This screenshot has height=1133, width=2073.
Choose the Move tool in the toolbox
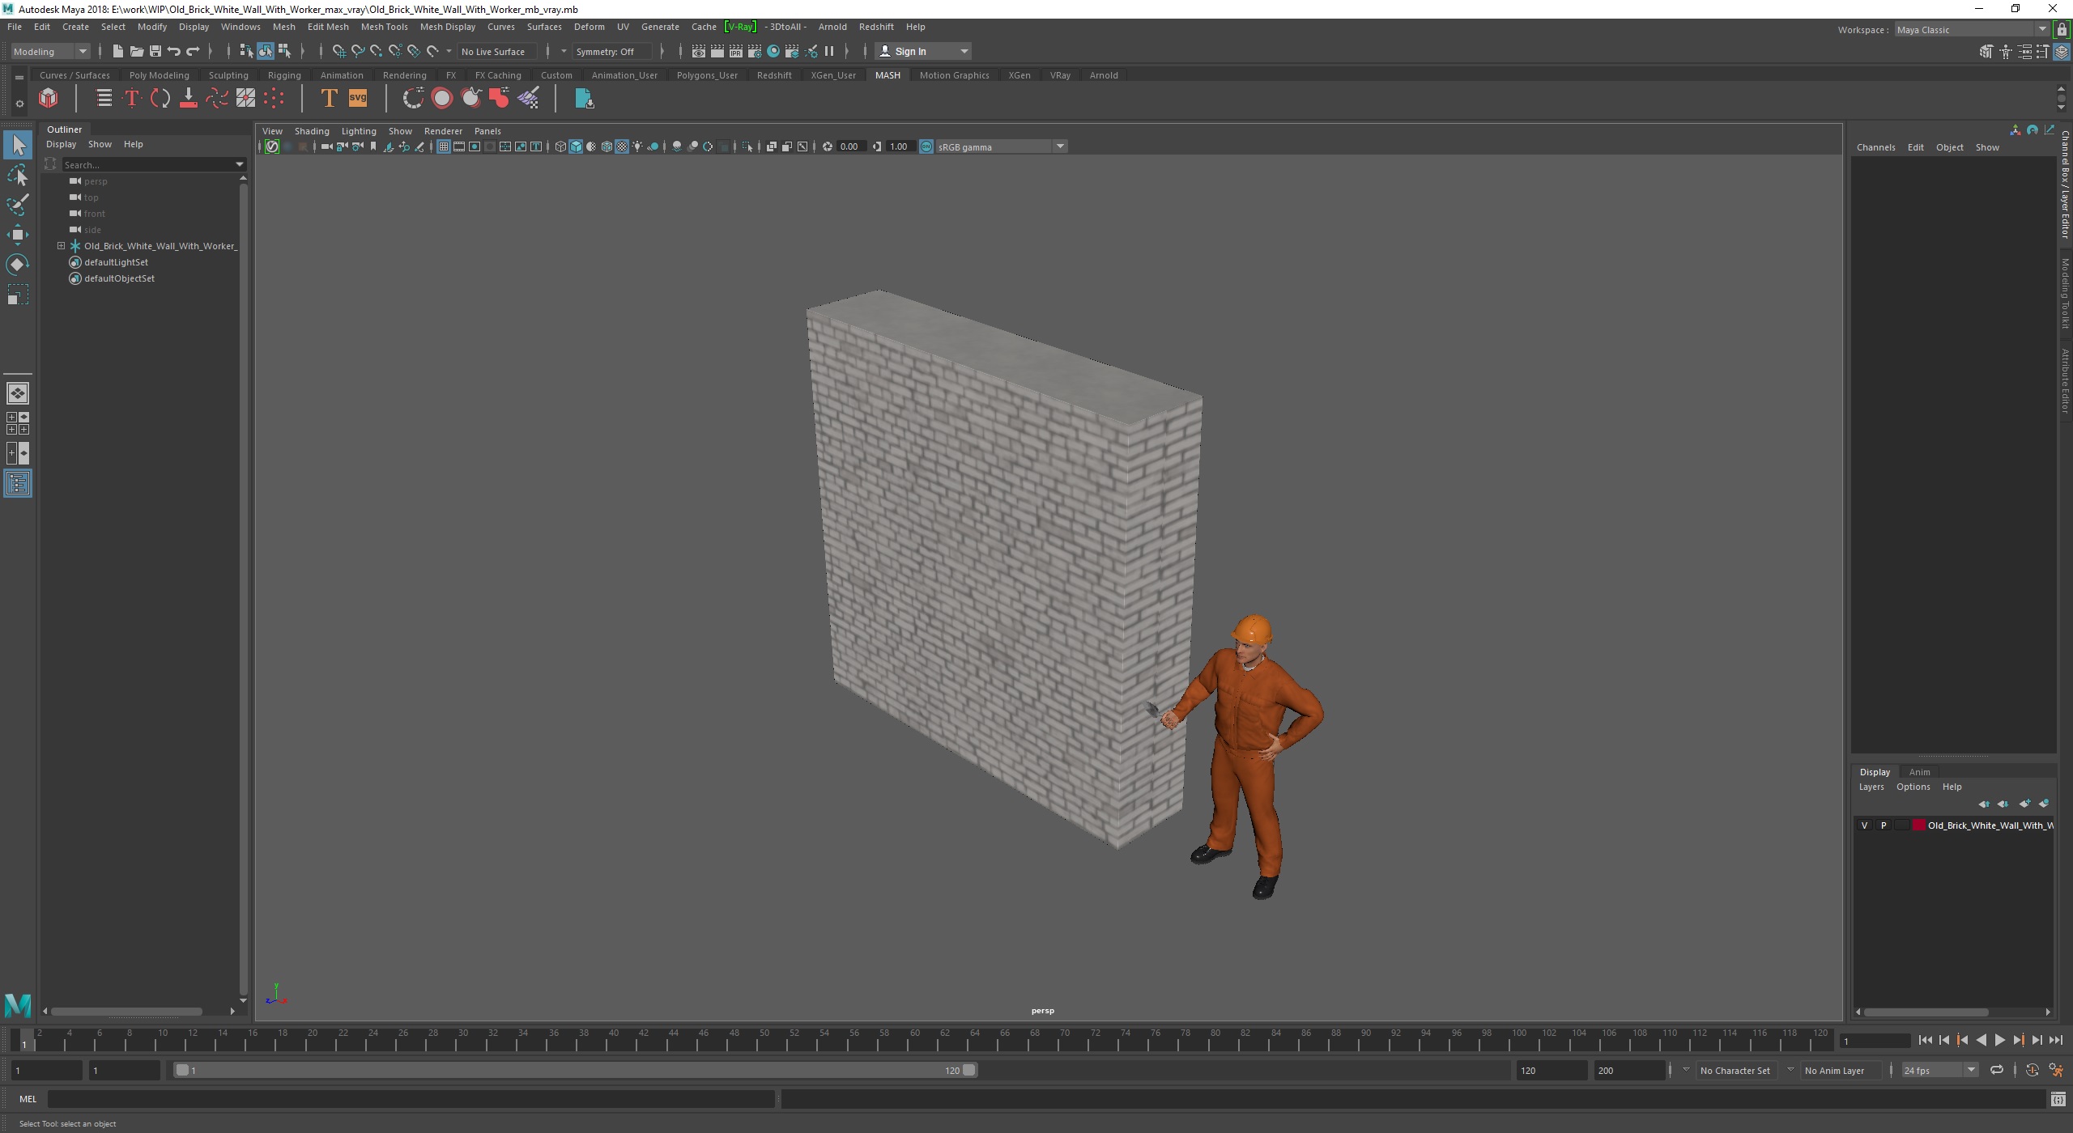coord(18,235)
